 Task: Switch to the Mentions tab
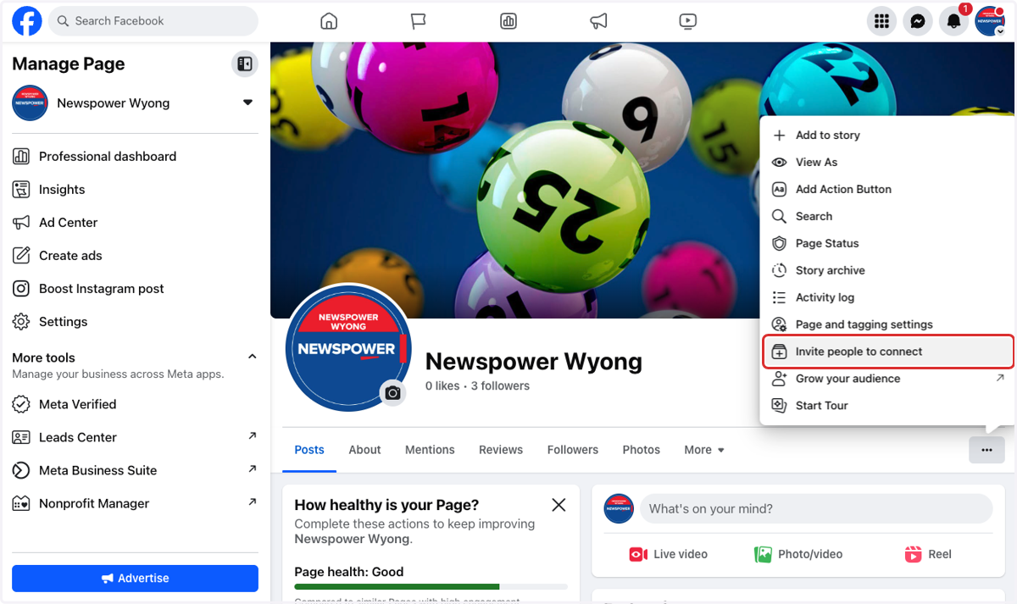[x=430, y=450]
